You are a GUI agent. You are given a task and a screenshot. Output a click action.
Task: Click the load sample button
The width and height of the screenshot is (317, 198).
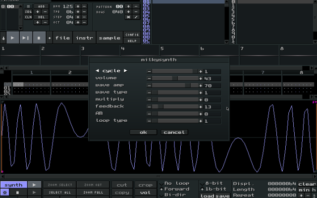coord(207,196)
